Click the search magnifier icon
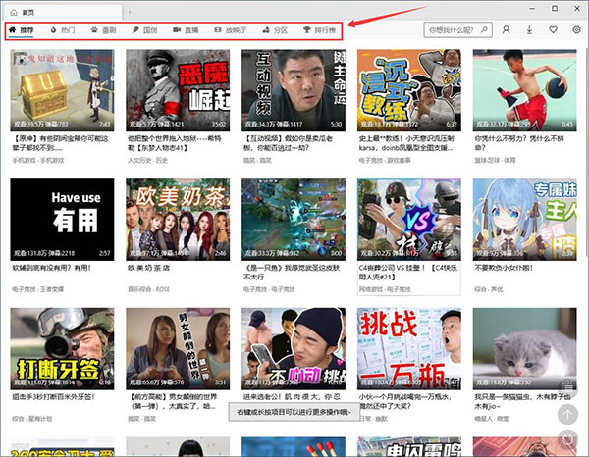 coord(486,30)
